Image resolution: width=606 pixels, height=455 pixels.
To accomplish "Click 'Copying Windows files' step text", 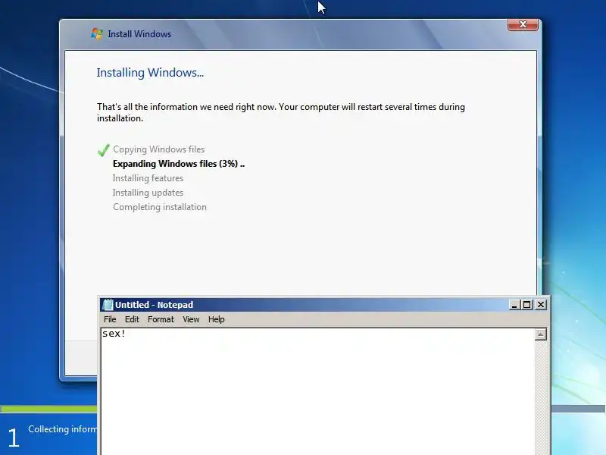I will pyautogui.click(x=159, y=149).
